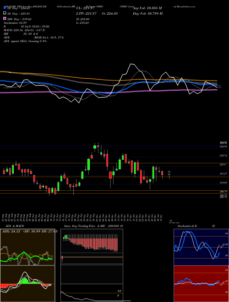Click the blue 20 Day legend swatch
Screen dimensions: 229x302
coord(5,8)
